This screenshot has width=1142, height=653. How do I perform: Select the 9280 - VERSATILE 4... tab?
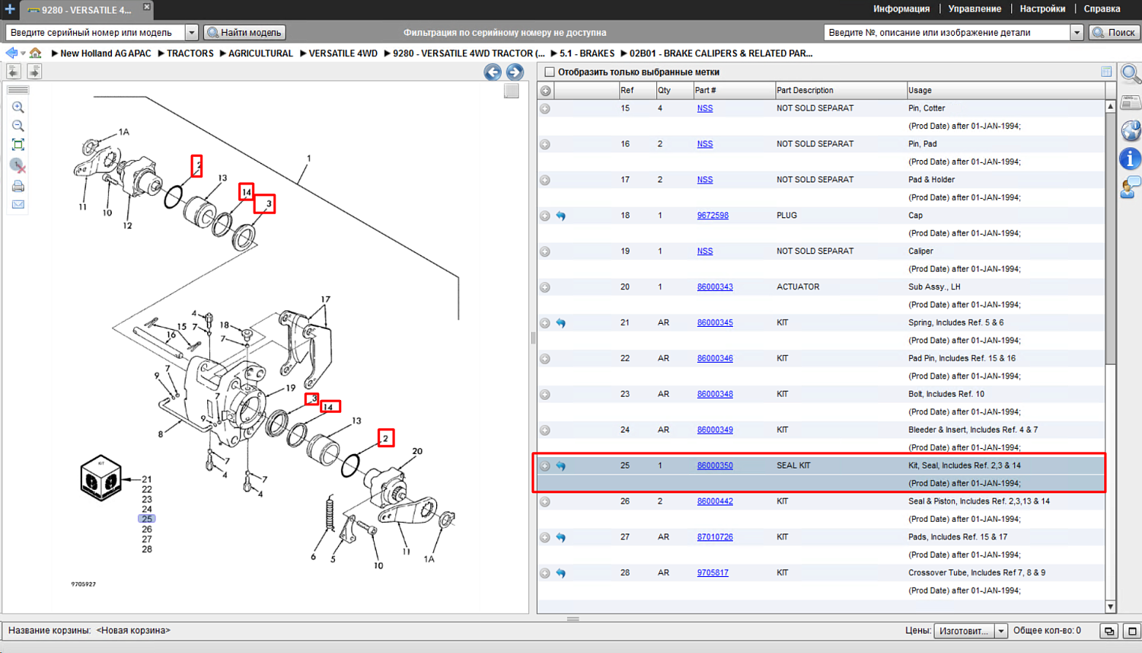(85, 10)
